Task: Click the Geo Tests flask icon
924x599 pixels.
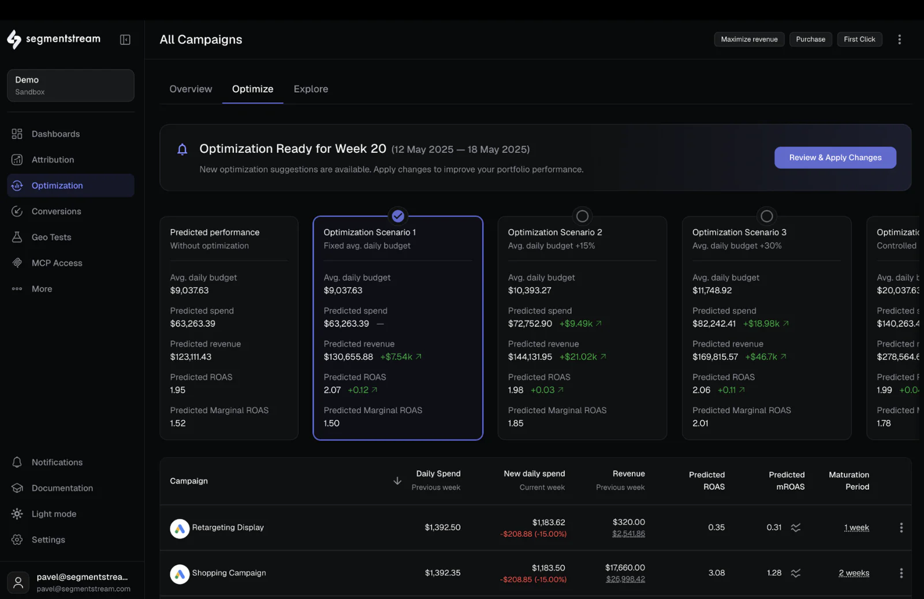Action: point(17,237)
